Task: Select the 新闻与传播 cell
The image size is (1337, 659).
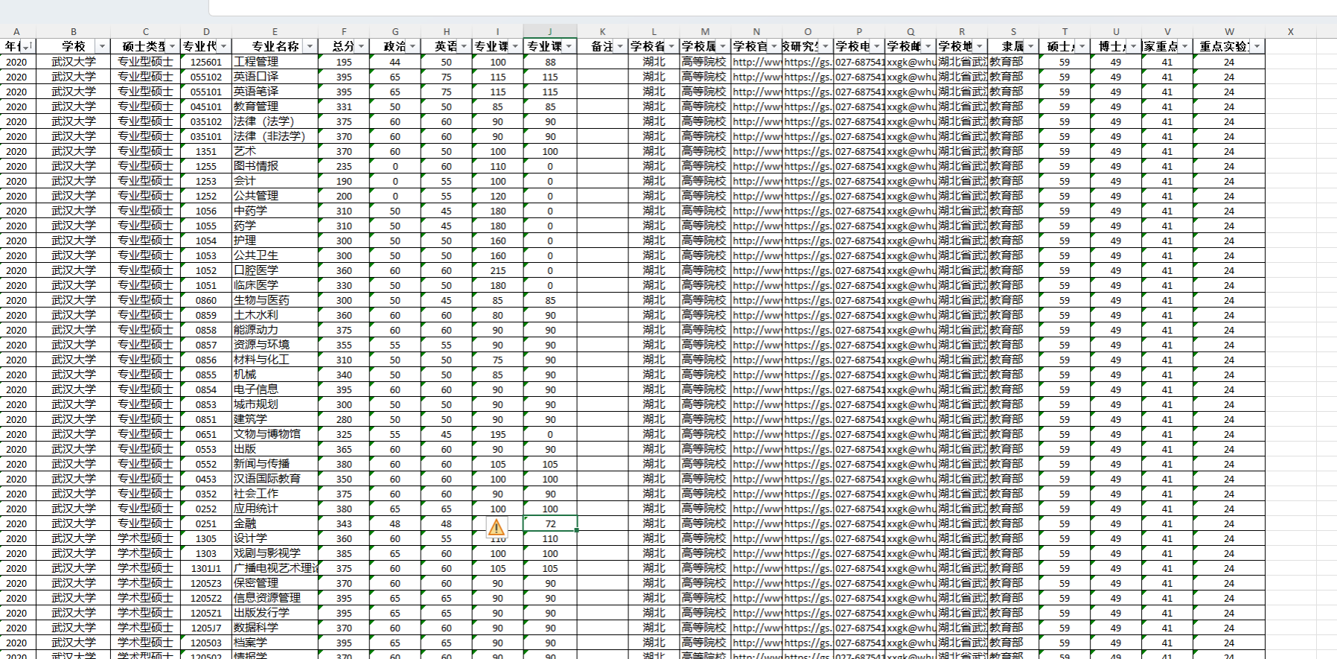Action: pos(275,464)
